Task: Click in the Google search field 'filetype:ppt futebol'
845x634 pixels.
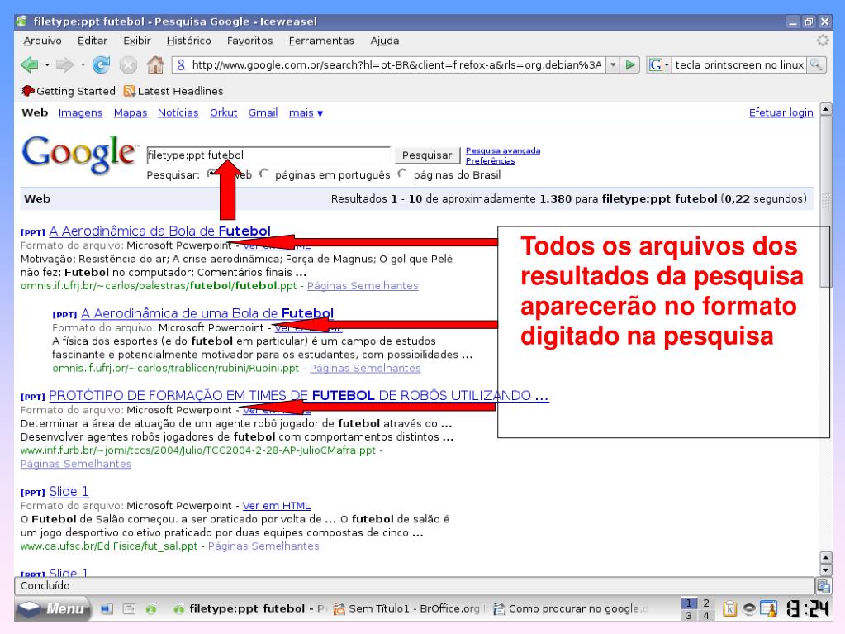Action: [268, 155]
